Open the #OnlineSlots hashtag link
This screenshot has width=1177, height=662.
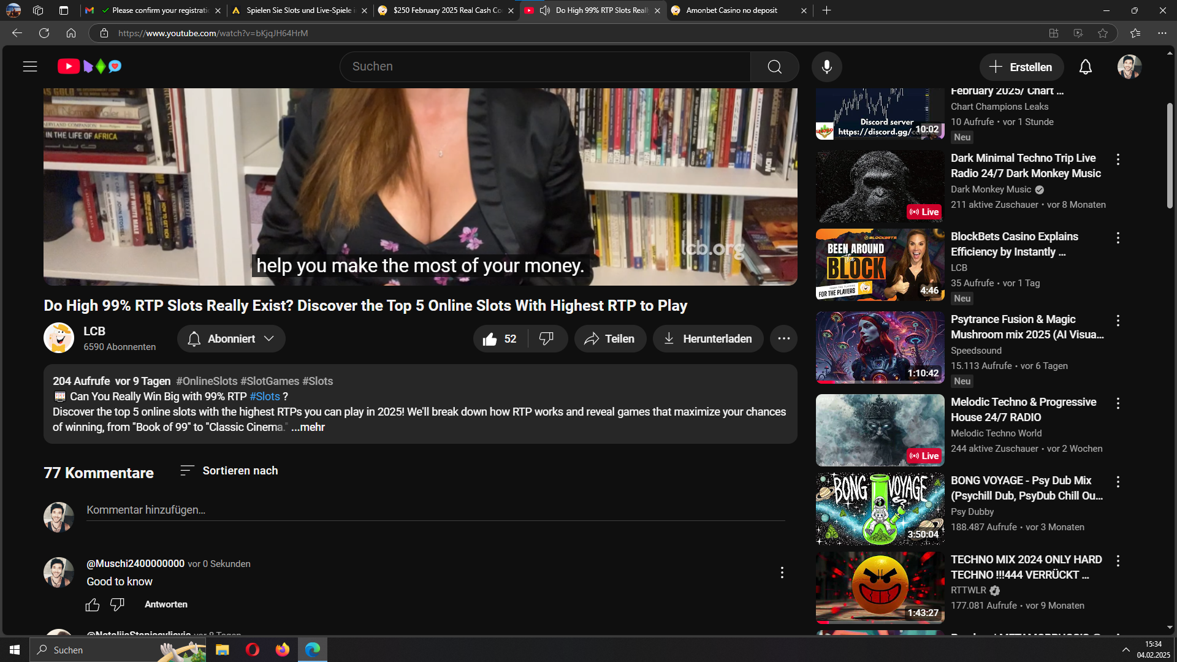207,381
